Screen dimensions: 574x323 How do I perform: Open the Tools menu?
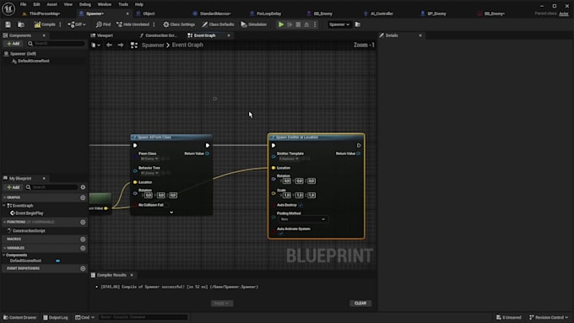pyautogui.click(x=123, y=4)
